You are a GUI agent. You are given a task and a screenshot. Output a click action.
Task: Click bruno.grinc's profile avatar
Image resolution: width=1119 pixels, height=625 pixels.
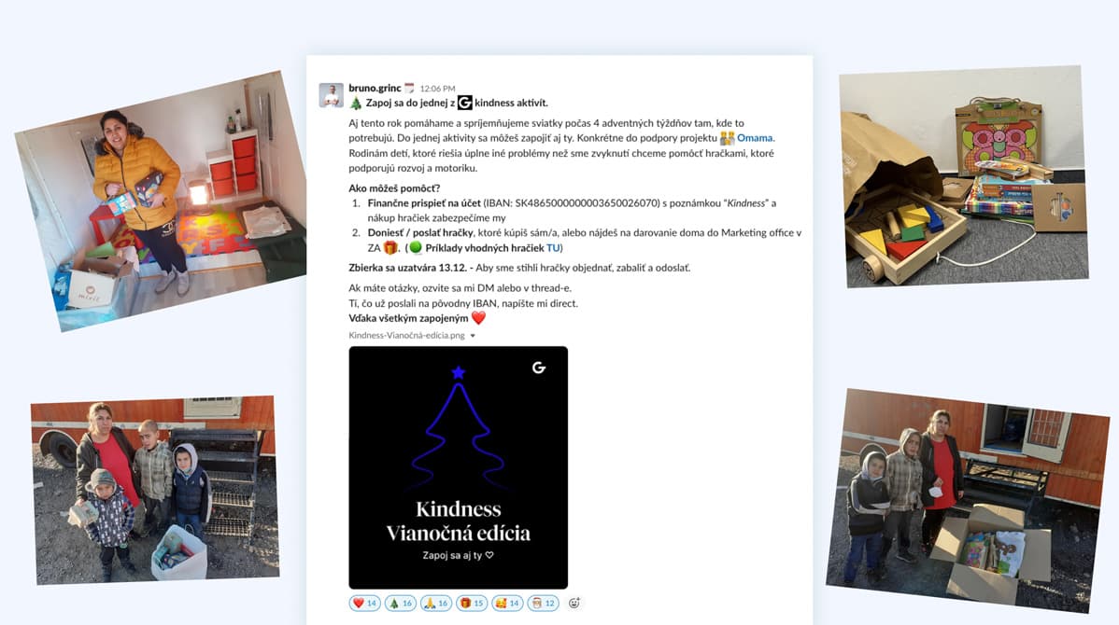332,95
